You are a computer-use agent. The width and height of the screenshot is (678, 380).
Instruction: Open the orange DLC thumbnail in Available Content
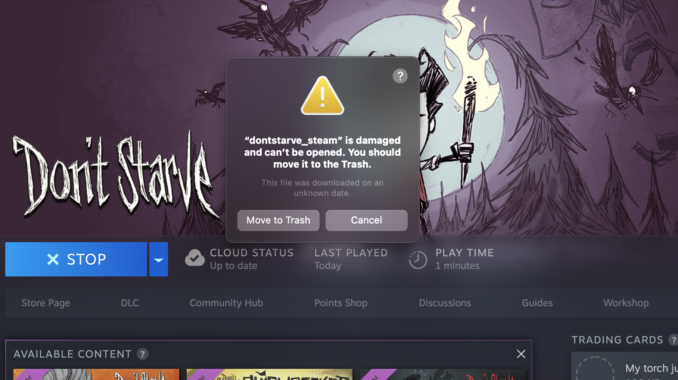point(96,374)
